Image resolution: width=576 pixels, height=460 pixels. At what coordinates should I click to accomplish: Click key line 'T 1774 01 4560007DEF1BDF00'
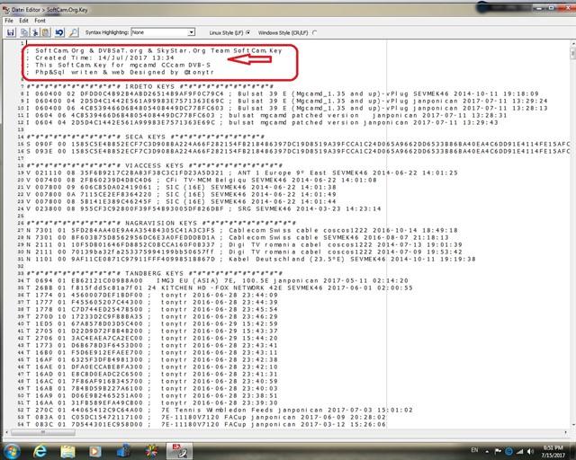click(152, 295)
